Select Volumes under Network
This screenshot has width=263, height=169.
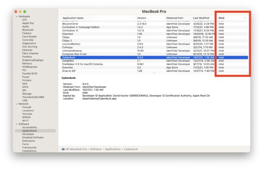click(x=27, y=114)
